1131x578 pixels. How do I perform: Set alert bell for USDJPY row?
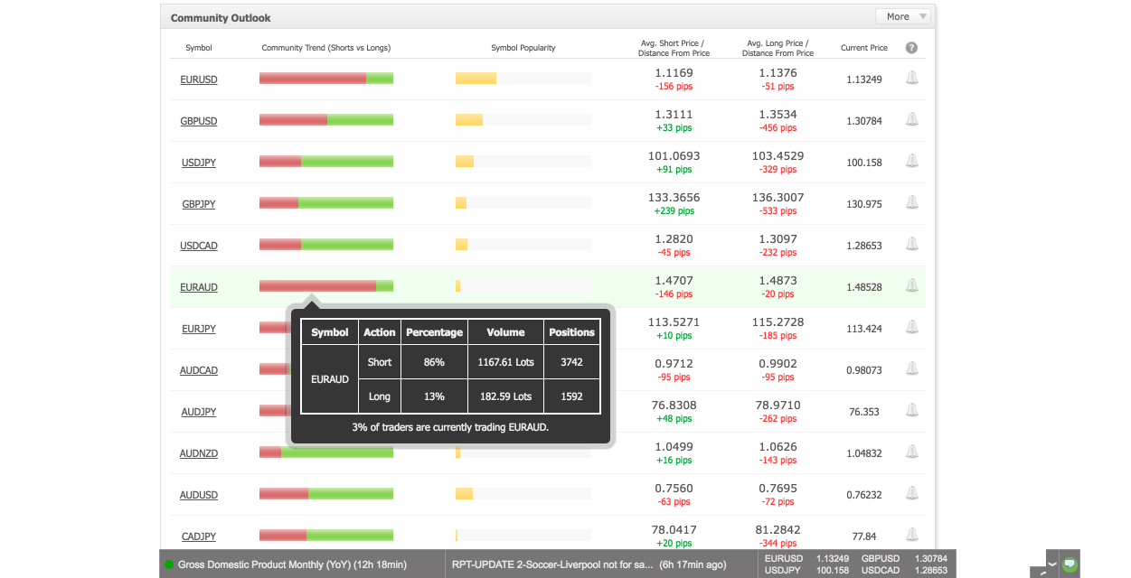click(911, 162)
